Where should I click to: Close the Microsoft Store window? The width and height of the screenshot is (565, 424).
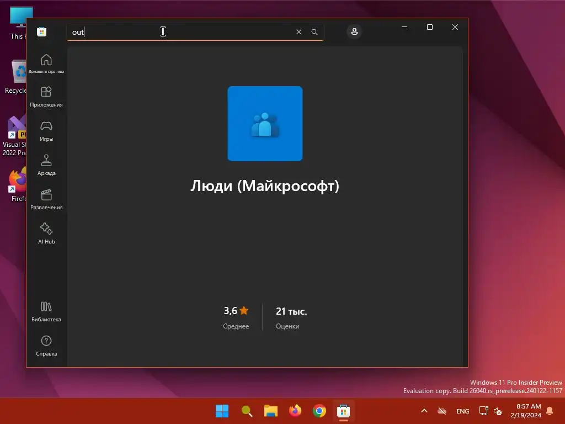tap(455, 27)
